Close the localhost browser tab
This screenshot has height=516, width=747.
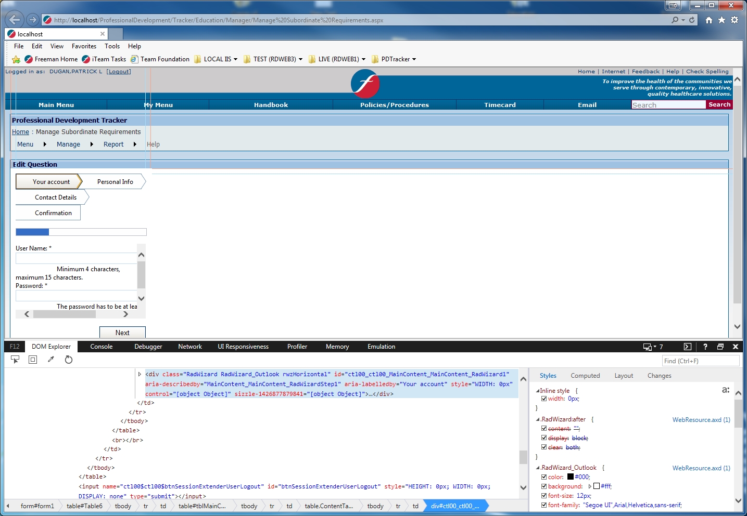(103, 34)
